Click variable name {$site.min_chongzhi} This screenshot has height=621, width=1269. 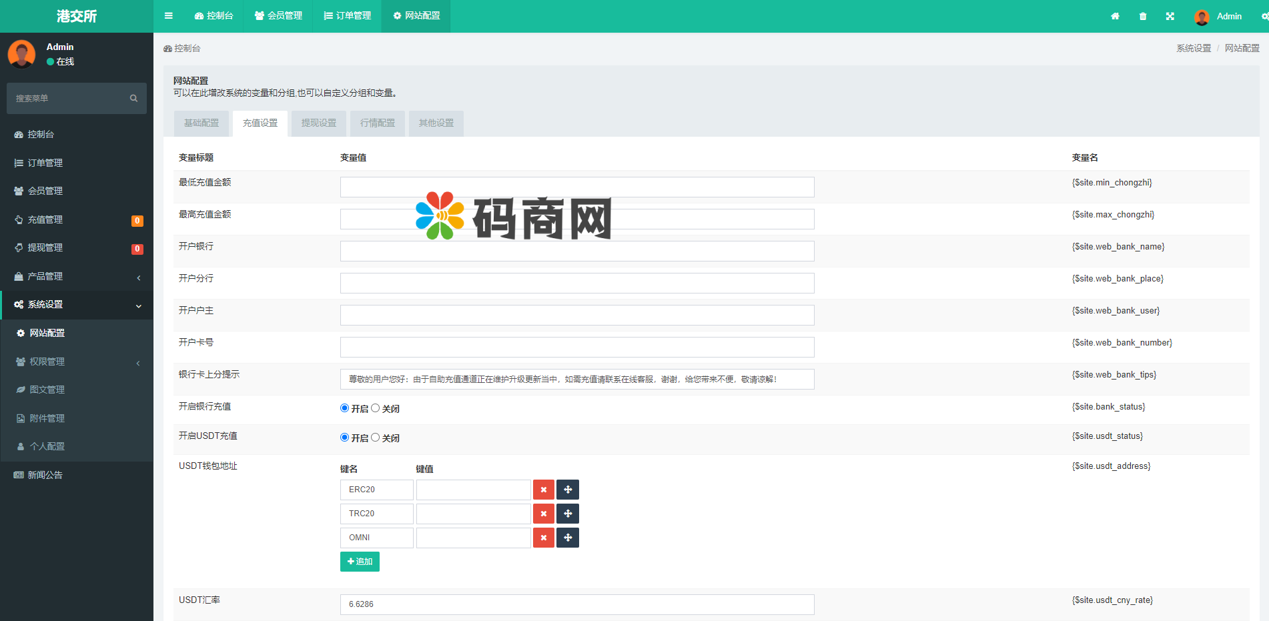tap(1112, 183)
